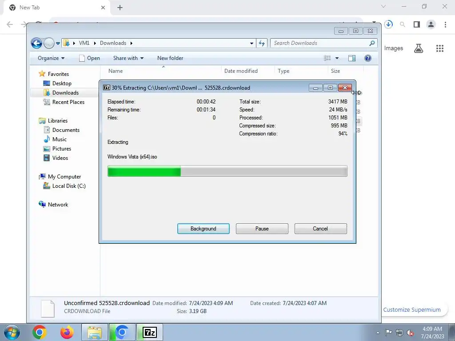
Task: Click Open in Explorer toolbar
Action: (x=89, y=58)
